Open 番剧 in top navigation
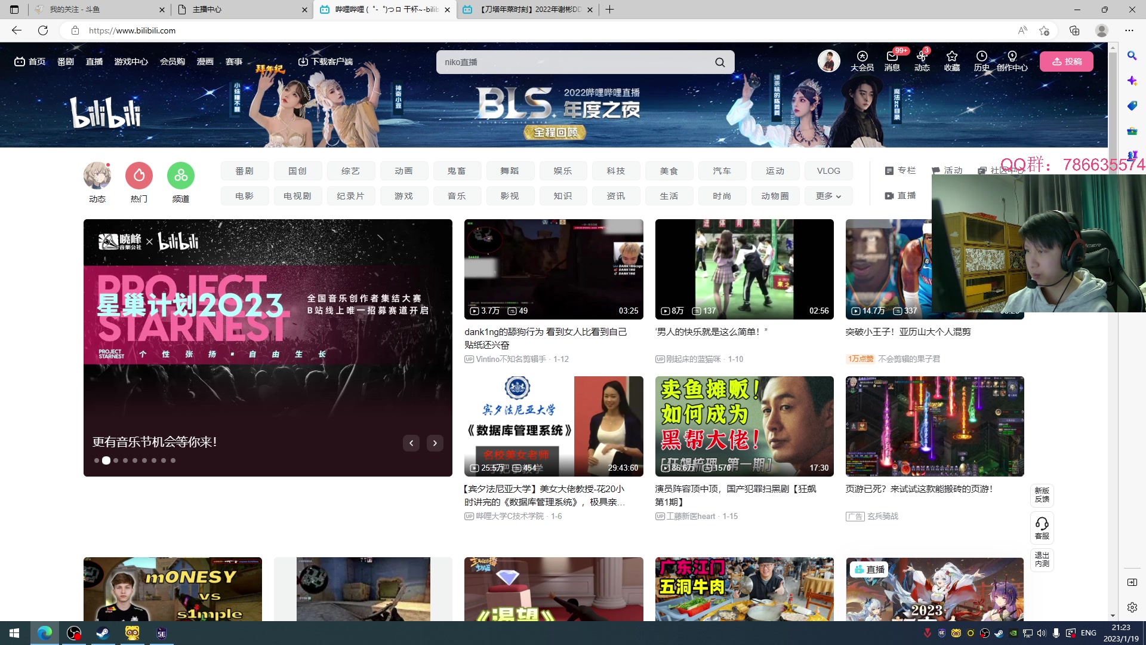 coord(66,62)
